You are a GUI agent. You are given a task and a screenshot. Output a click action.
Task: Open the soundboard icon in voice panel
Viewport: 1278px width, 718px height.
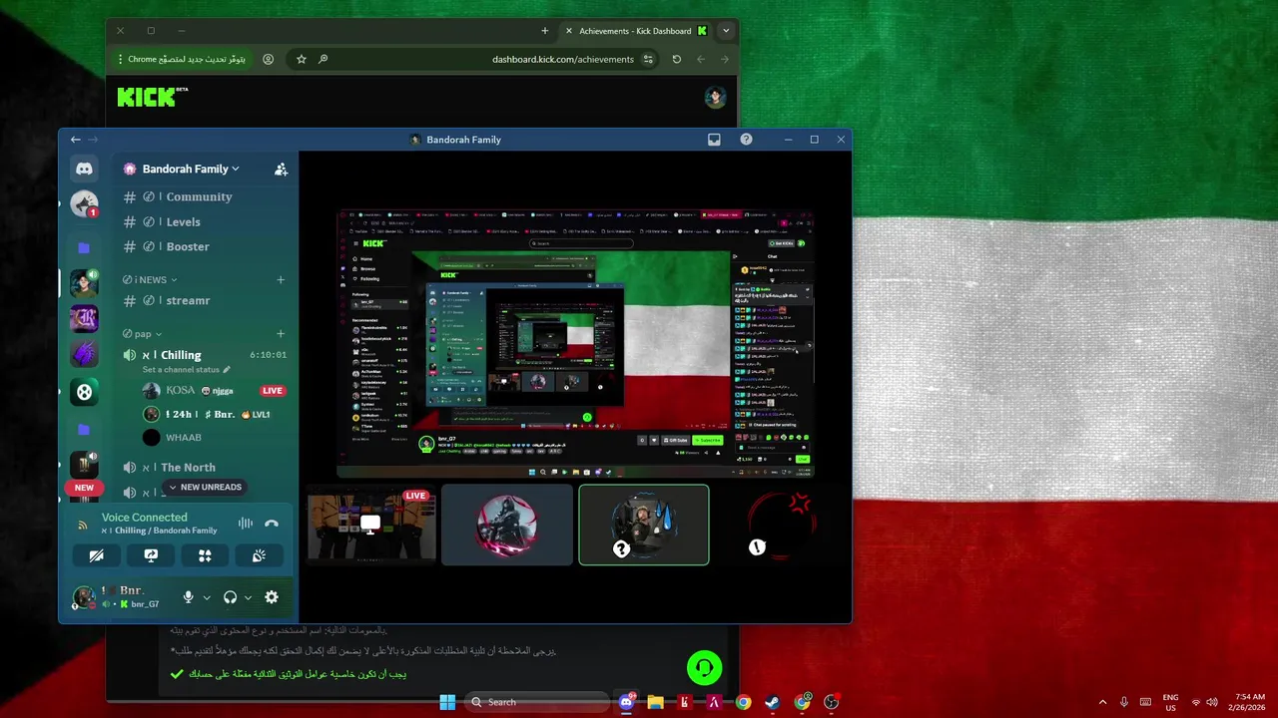[x=259, y=555]
